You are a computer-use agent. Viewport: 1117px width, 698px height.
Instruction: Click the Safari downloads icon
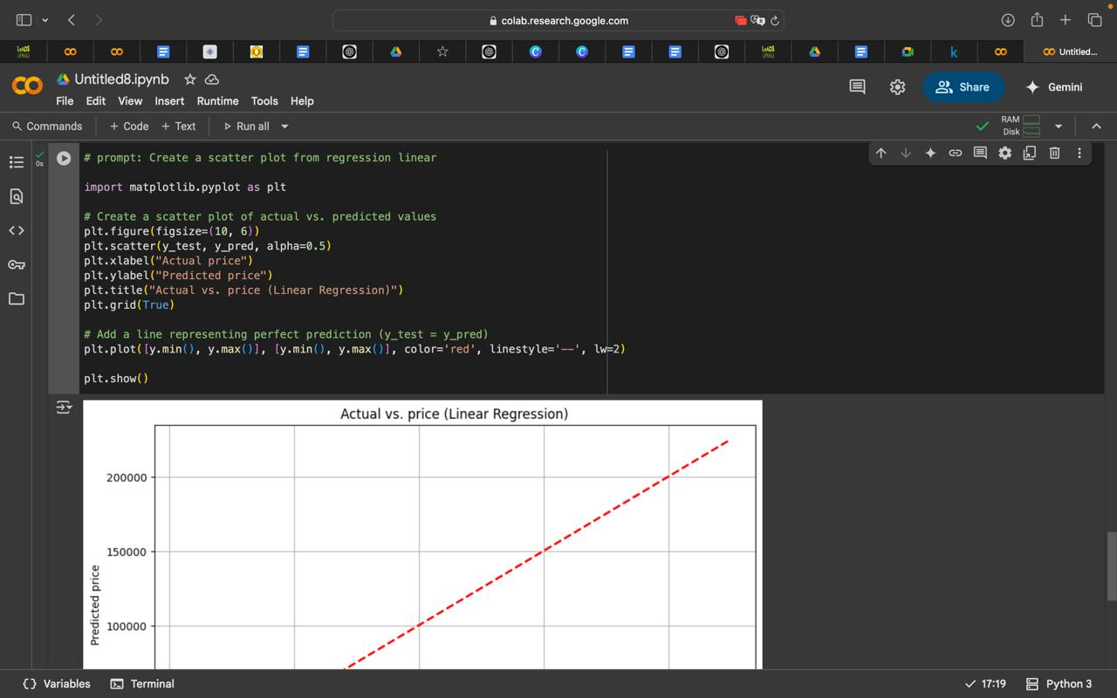pos(1007,20)
